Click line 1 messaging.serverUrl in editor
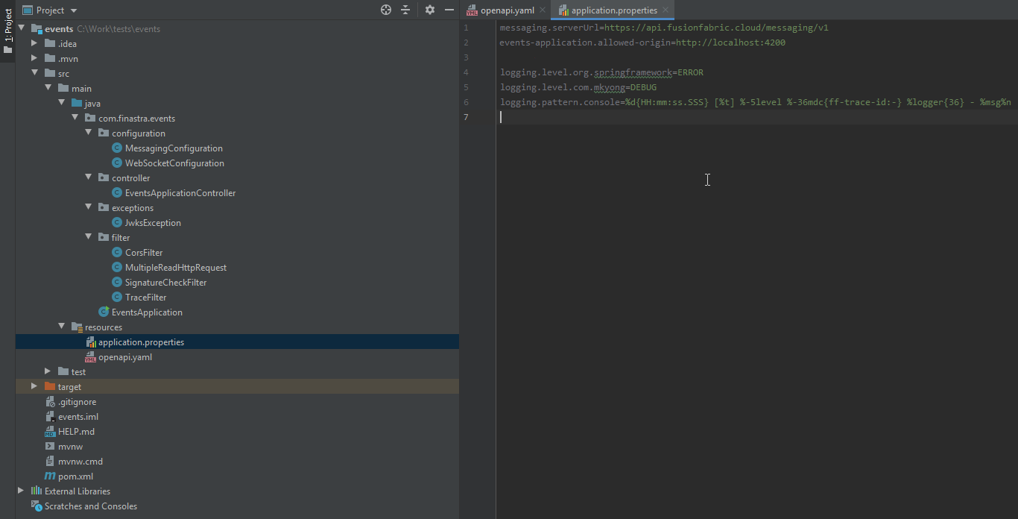This screenshot has width=1018, height=519. (664, 28)
